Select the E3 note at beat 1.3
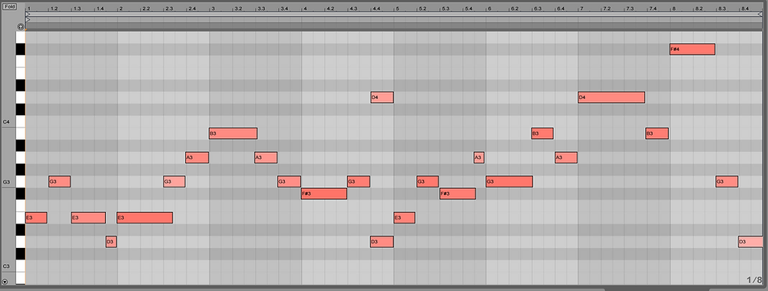This screenshot has height=291, width=768. tap(88, 217)
